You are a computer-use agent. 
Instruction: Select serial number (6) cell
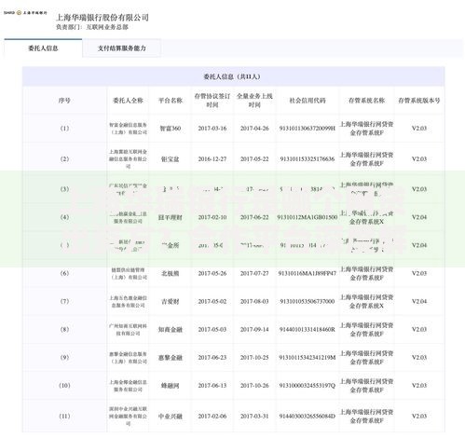click(64, 273)
